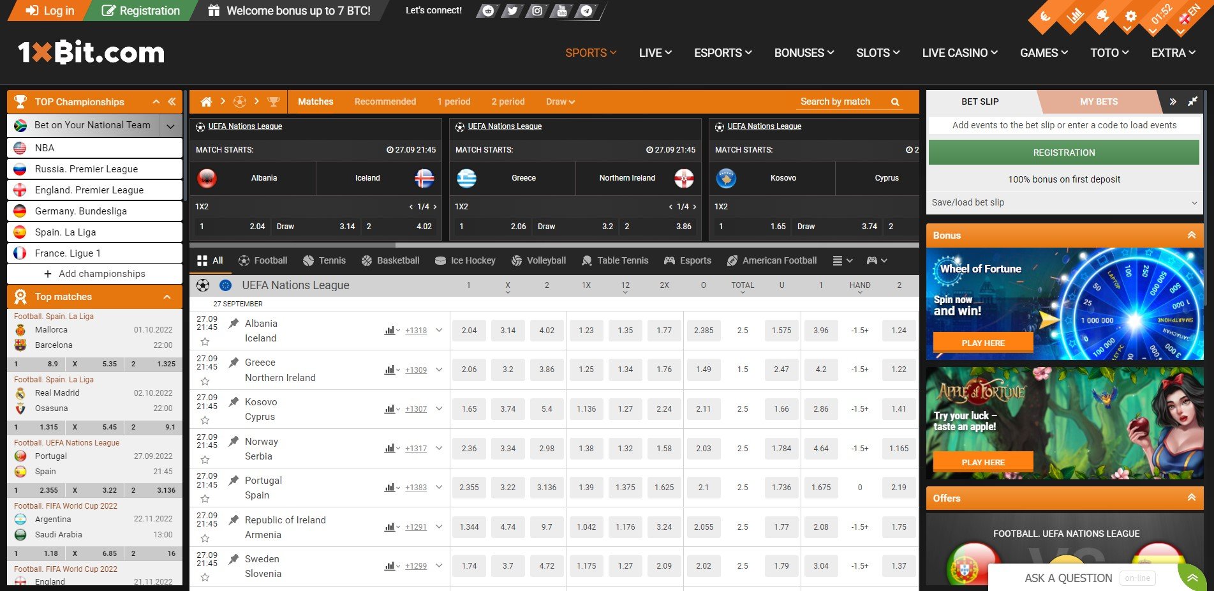Expand markets arrow for Portugal vs Spain

[439, 488]
